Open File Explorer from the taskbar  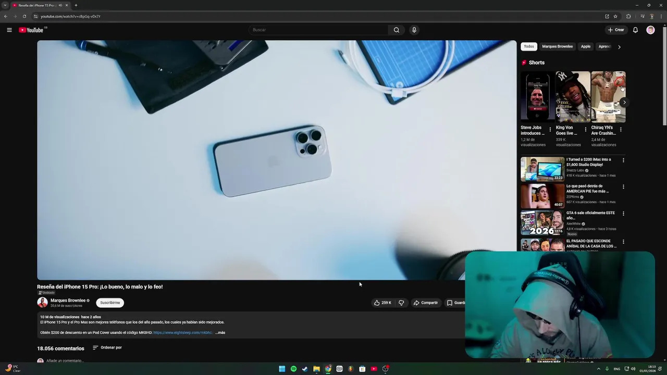[316, 369]
